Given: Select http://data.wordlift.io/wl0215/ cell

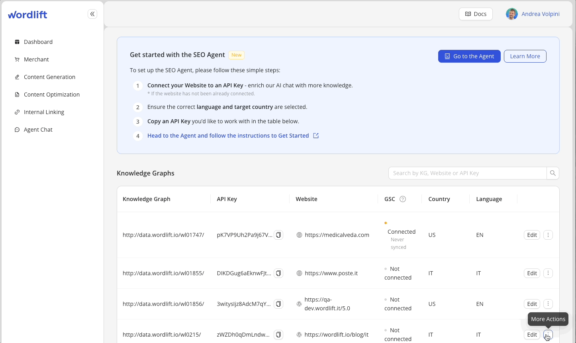Looking at the screenshot, I should [x=162, y=335].
